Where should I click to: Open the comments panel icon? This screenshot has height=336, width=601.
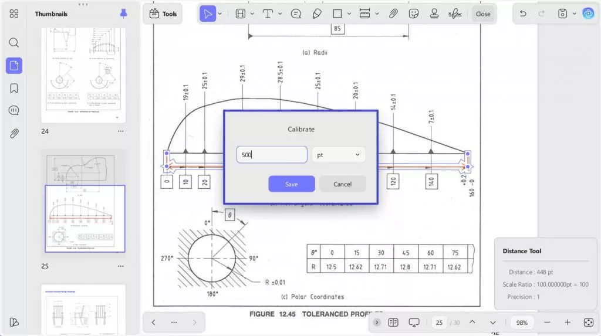(x=14, y=110)
